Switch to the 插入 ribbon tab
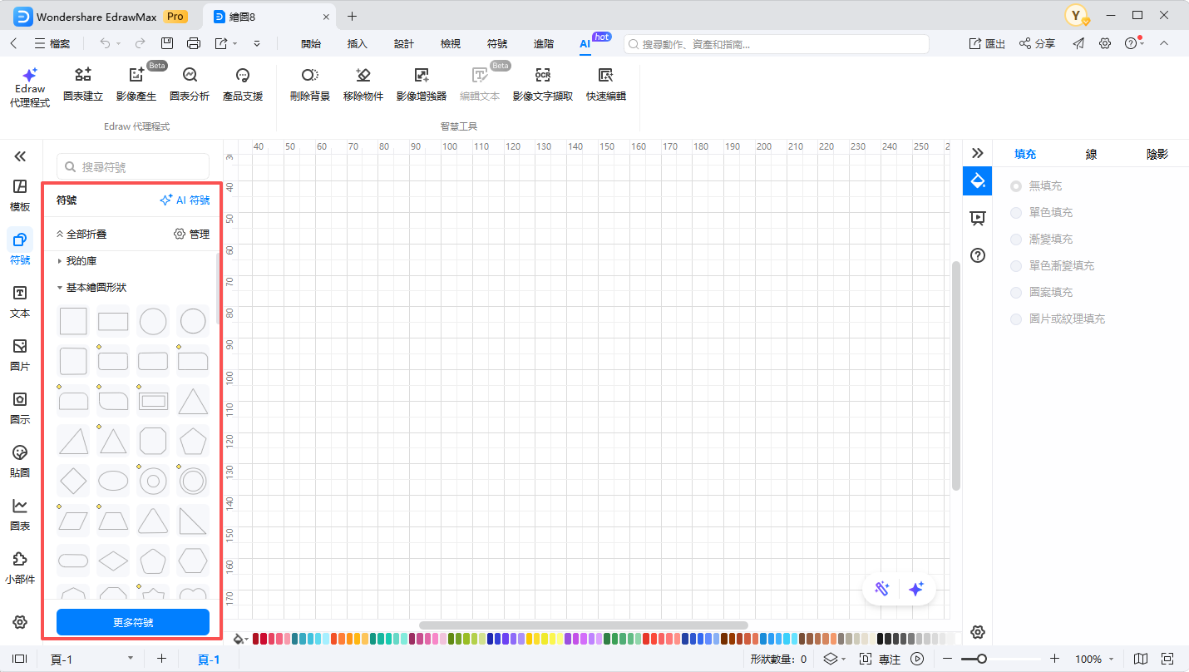Image resolution: width=1189 pixels, height=672 pixels. click(357, 44)
